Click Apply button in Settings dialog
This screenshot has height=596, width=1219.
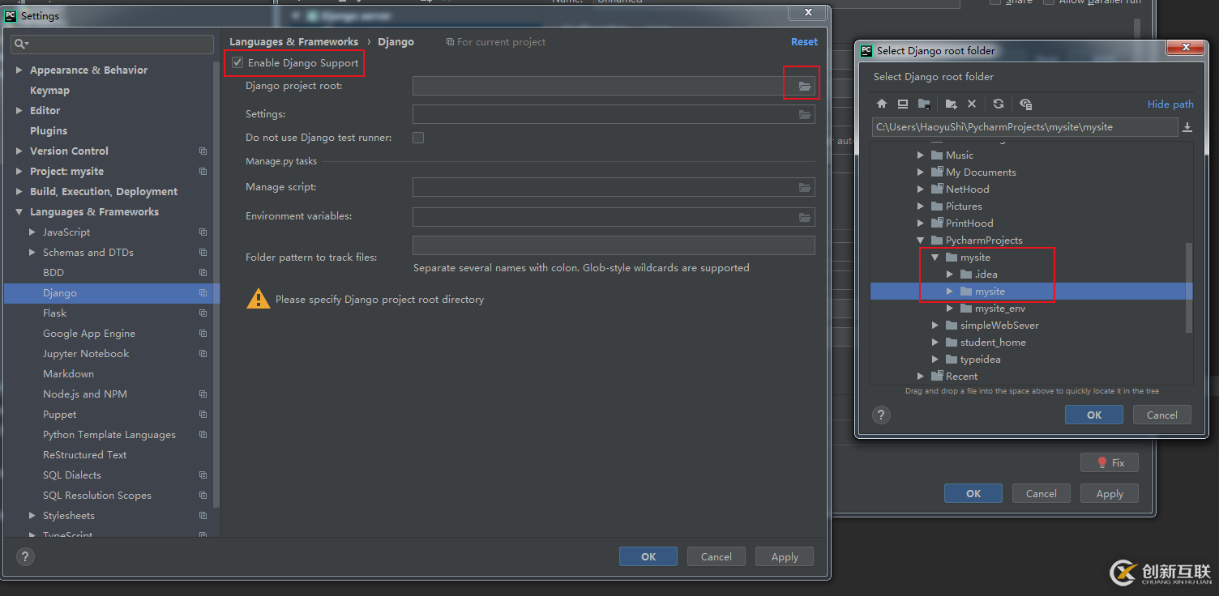[785, 556]
